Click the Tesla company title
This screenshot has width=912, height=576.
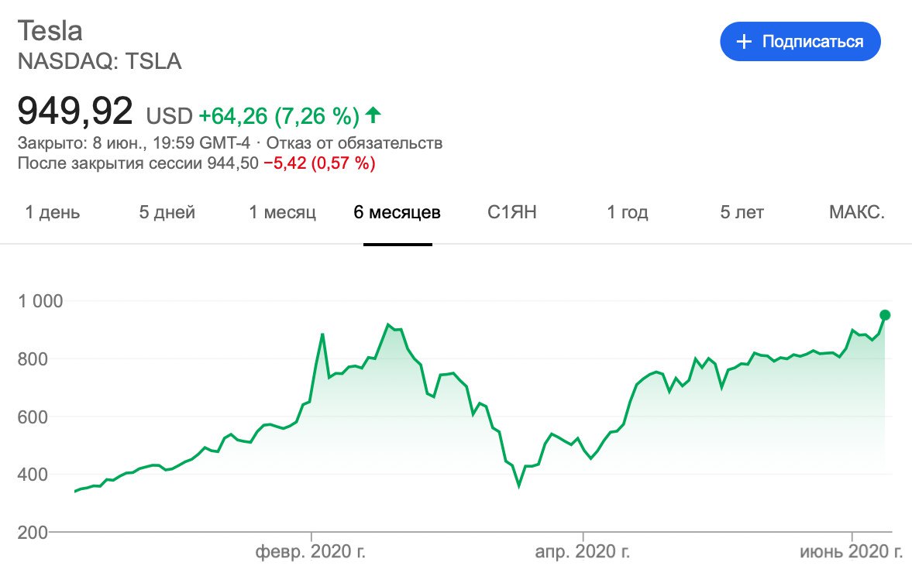point(50,31)
